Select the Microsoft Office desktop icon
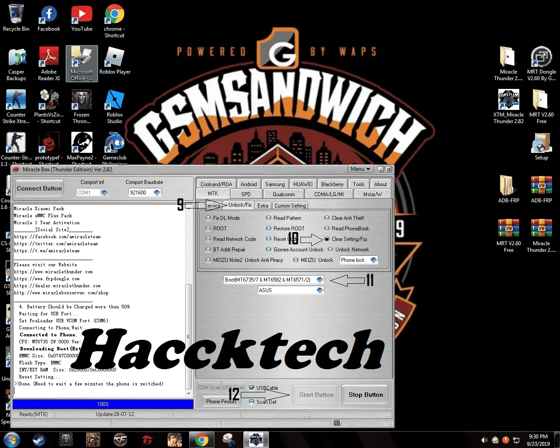This screenshot has height=448, width=560. click(x=82, y=64)
